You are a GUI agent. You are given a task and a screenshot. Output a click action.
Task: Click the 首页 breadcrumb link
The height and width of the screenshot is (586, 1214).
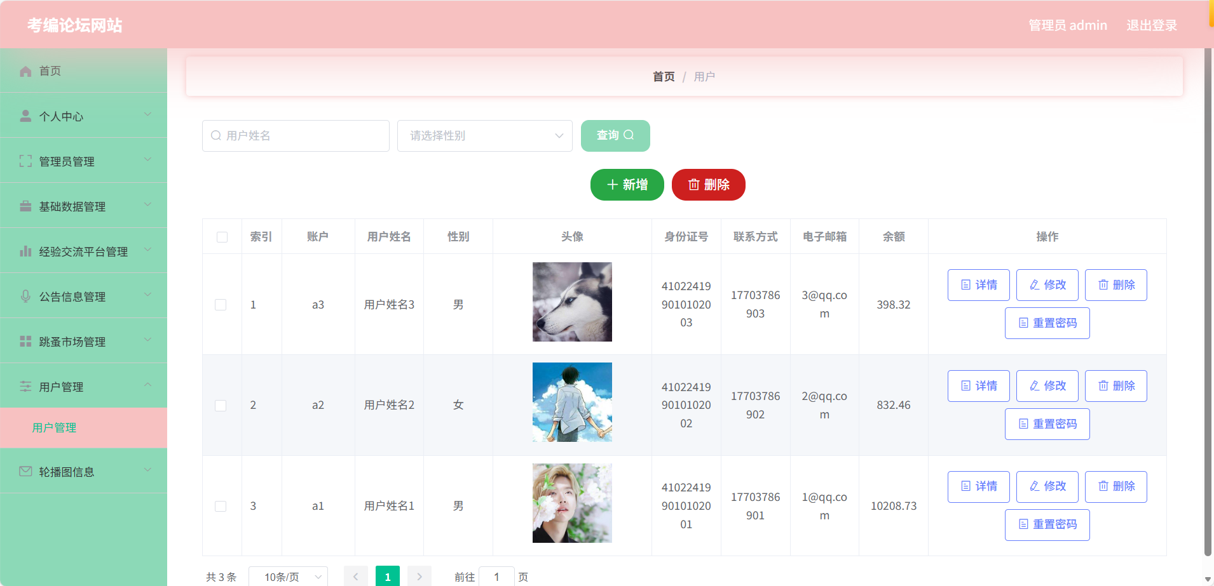[664, 77]
